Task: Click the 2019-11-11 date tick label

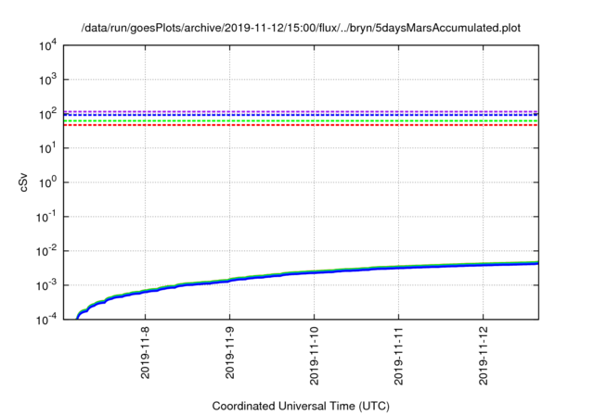Action: tap(398, 356)
